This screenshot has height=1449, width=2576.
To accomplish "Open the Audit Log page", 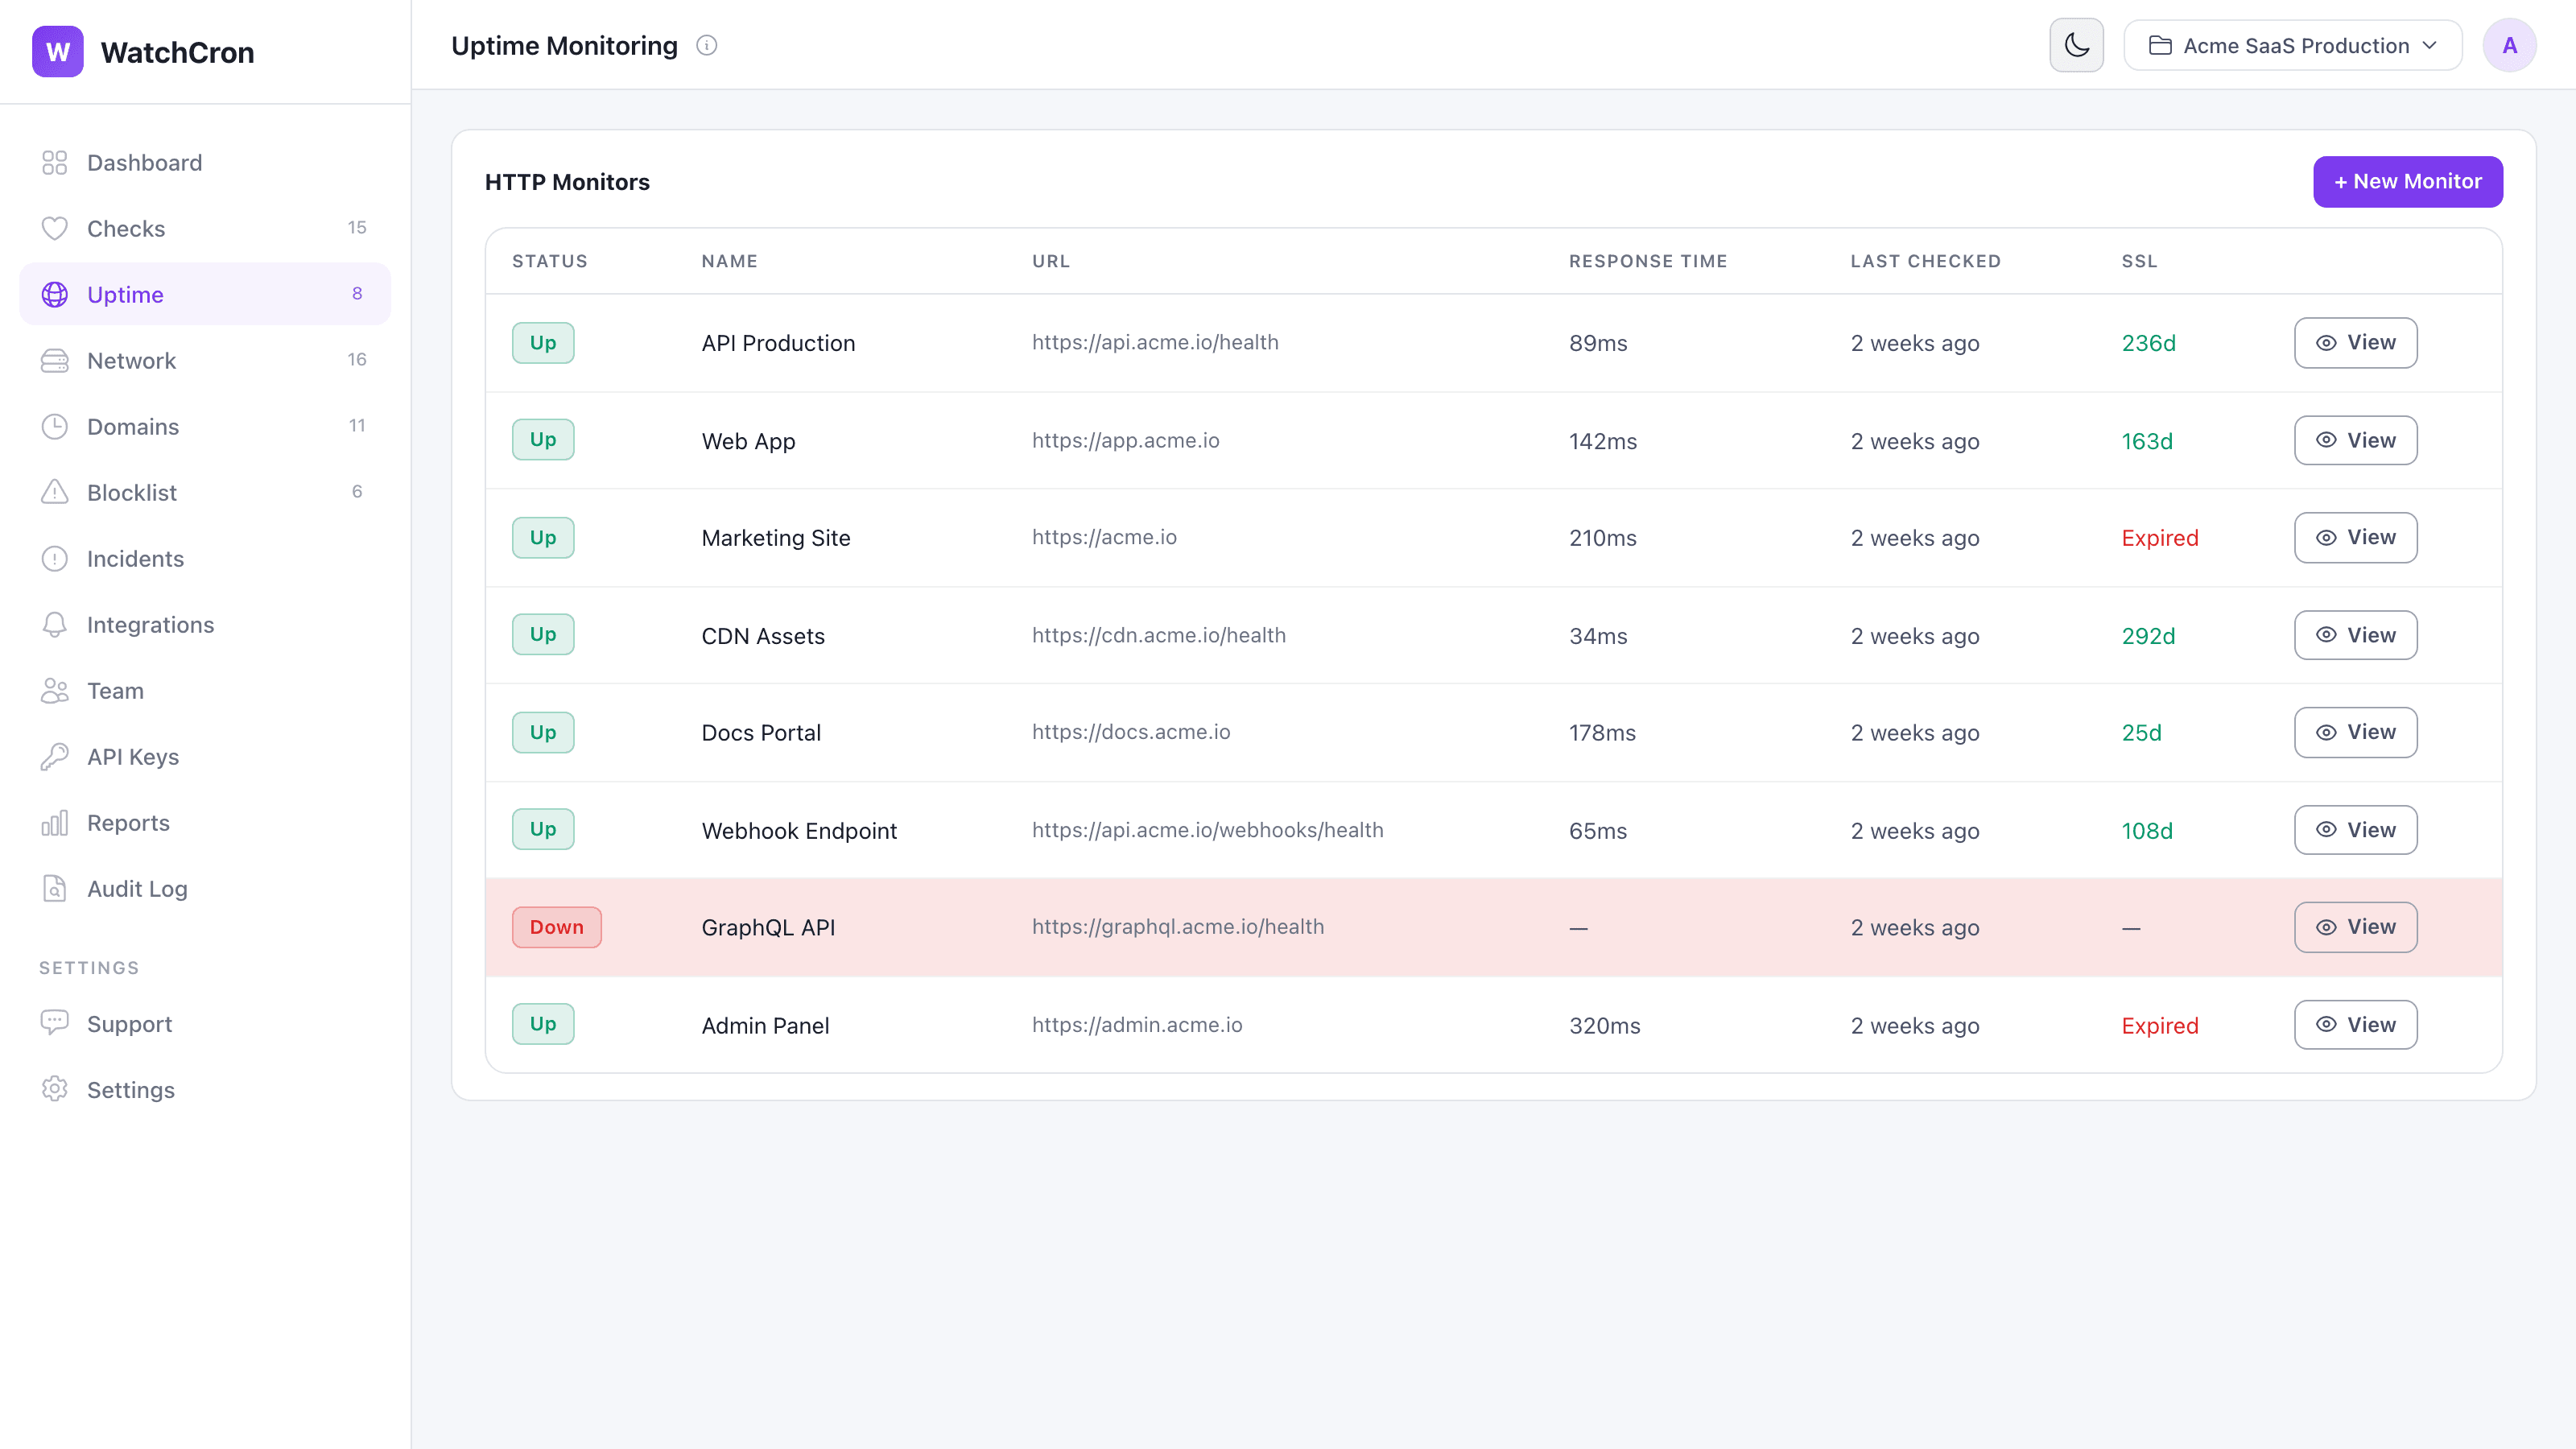I will (205, 889).
